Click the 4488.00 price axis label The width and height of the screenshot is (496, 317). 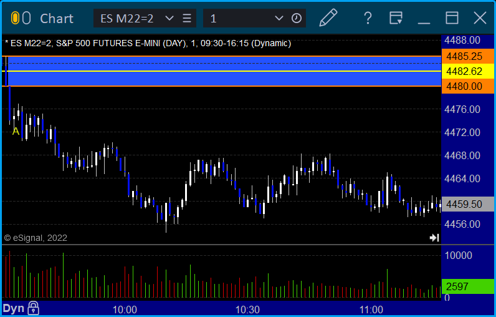462,40
